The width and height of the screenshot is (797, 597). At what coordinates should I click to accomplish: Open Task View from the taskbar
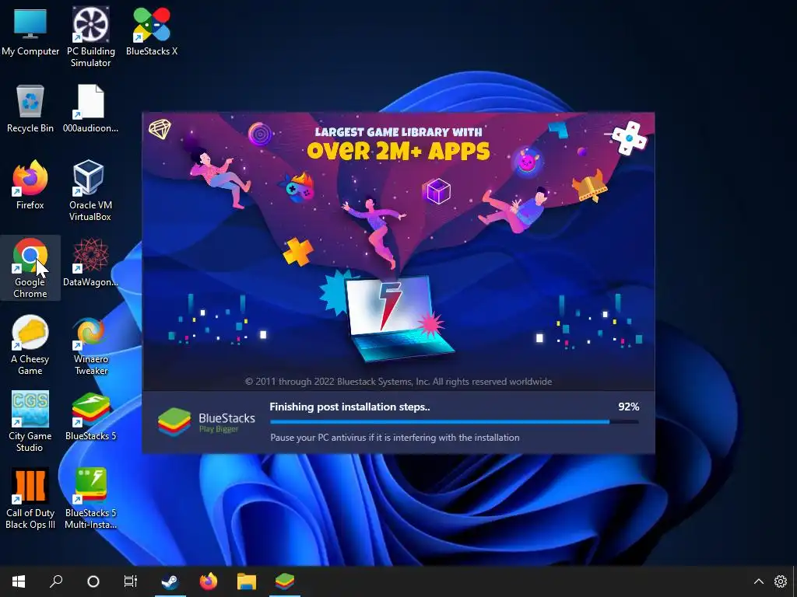131,581
